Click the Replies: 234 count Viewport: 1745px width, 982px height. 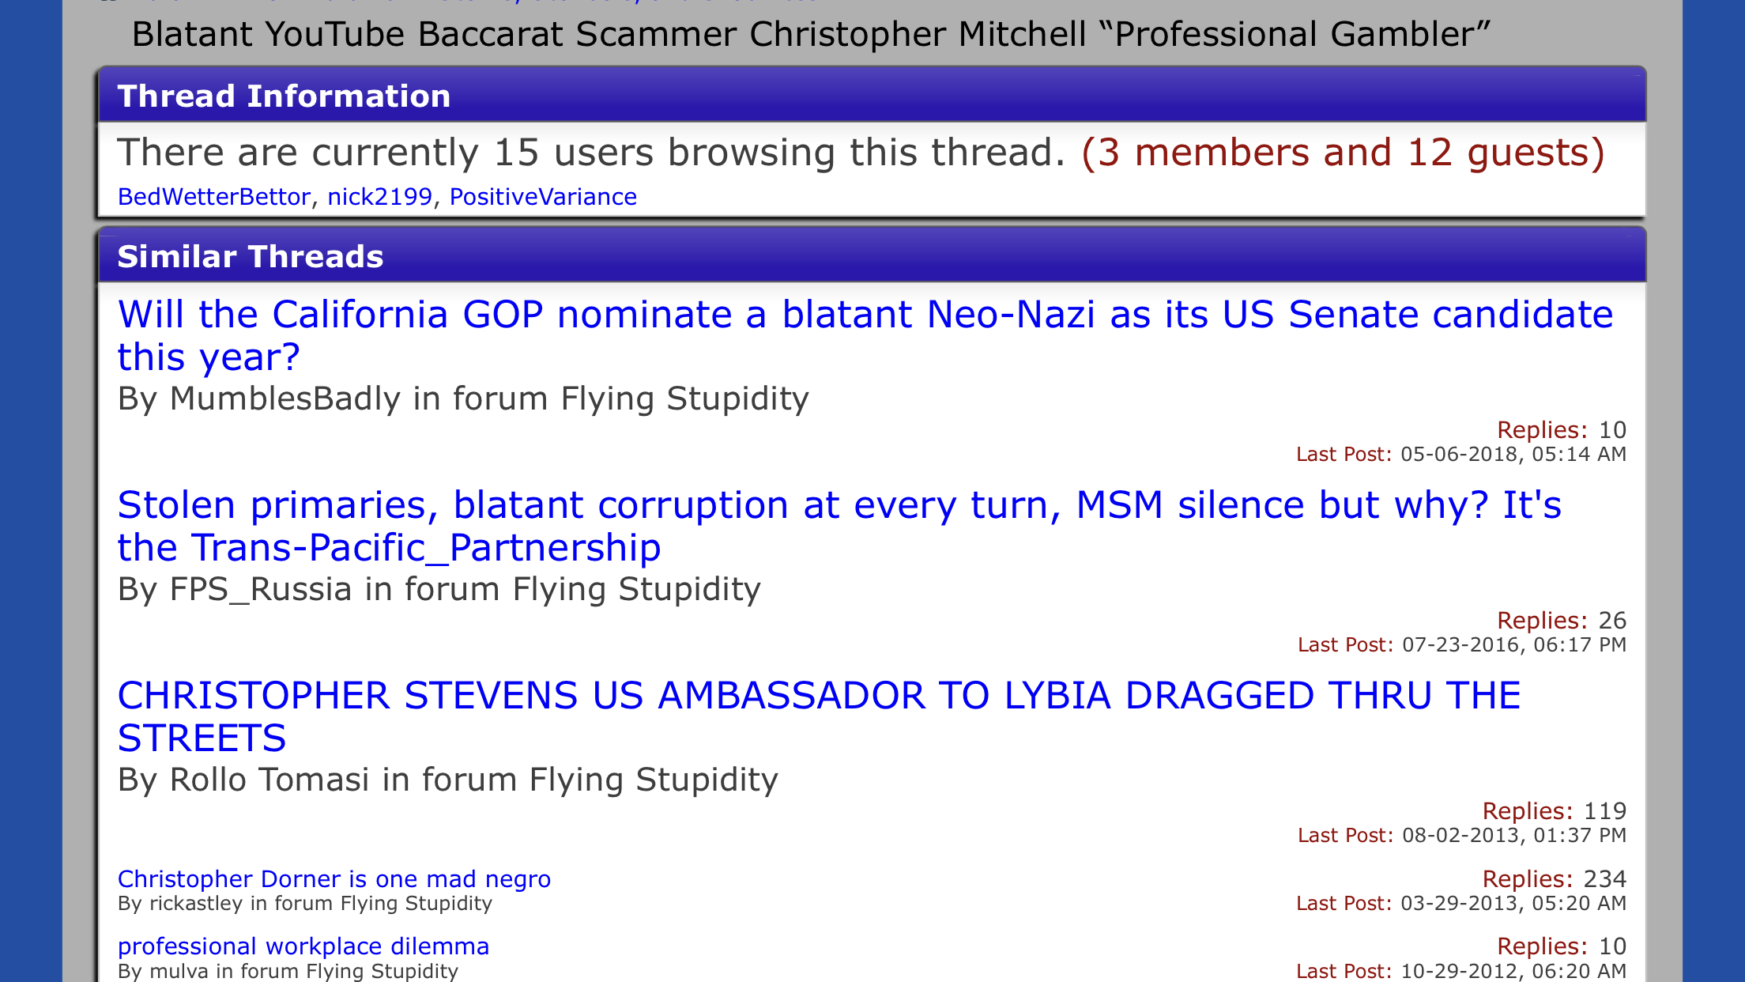(1554, 879)
